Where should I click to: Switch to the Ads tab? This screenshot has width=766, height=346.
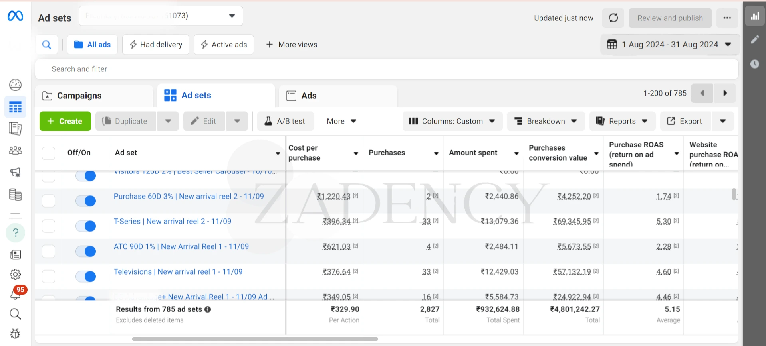pos(338,96)
